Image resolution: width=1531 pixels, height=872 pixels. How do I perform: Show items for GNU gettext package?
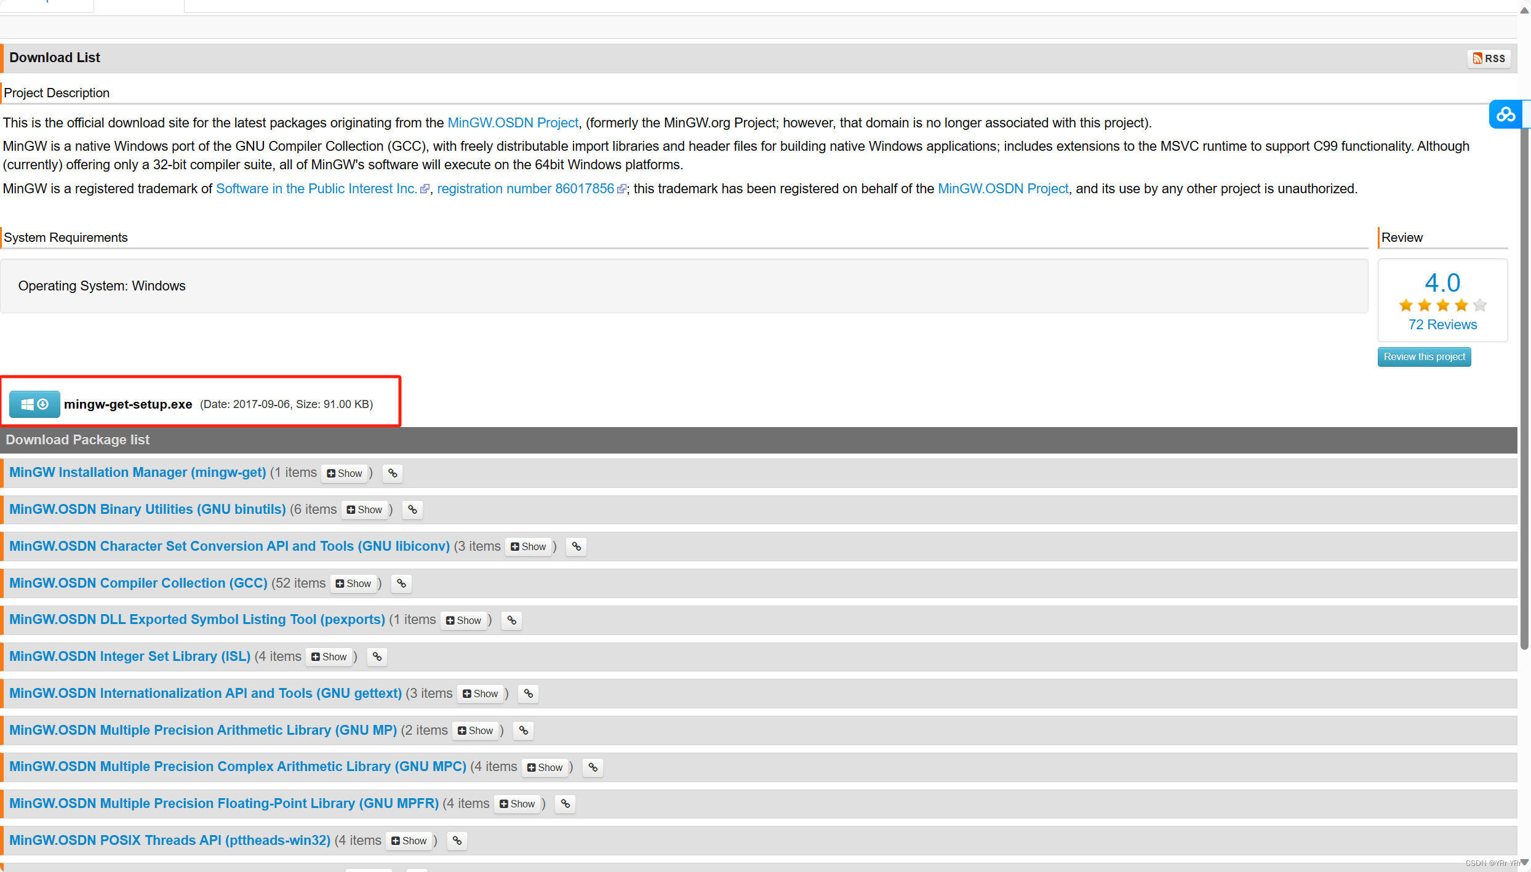[x=481, y=694]
